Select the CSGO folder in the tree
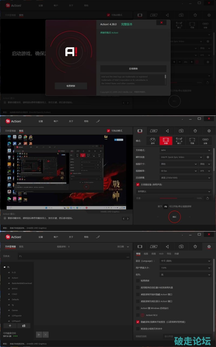Screen dimensions: 216x347 click(15, 294)
